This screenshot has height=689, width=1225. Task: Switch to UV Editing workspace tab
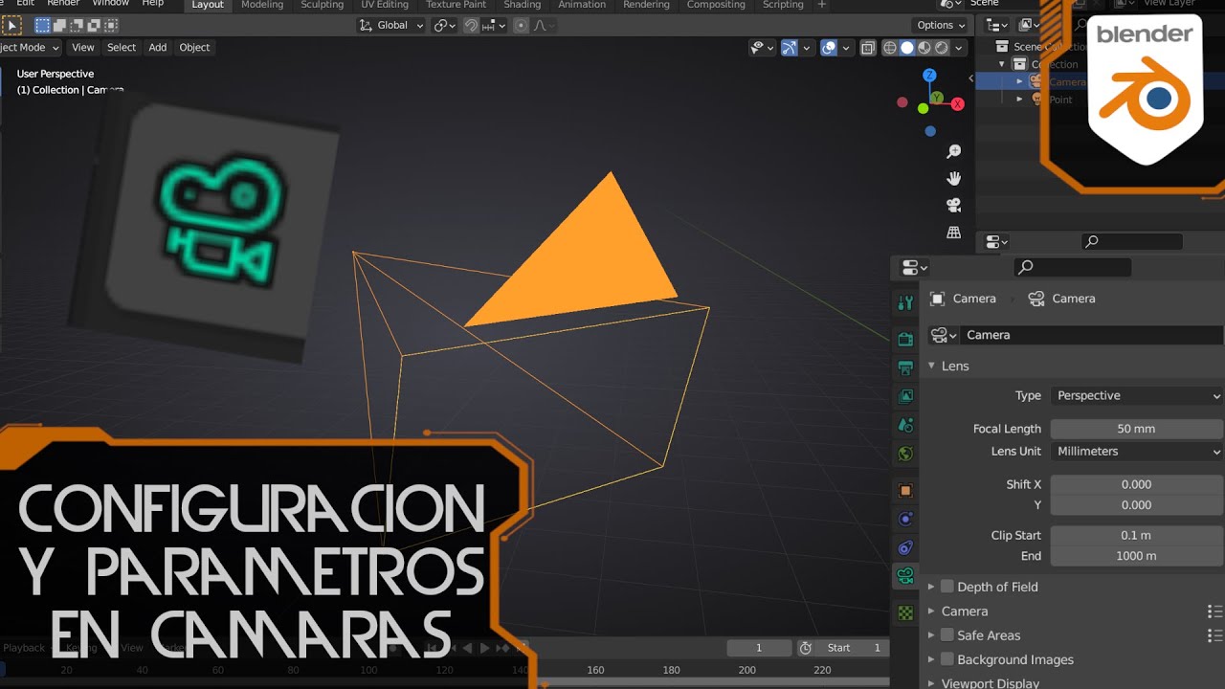coord(385,5)
